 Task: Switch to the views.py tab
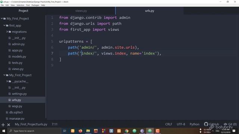pos(81,11)
